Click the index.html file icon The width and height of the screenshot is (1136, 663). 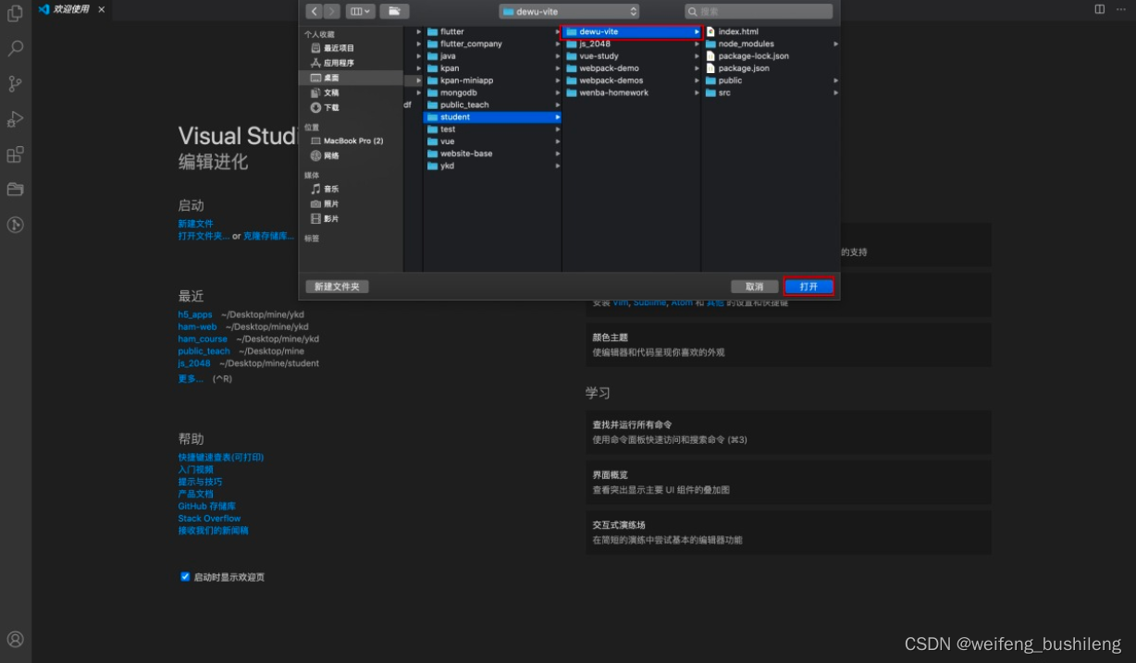pyautogui.click(x=710, y=31)
